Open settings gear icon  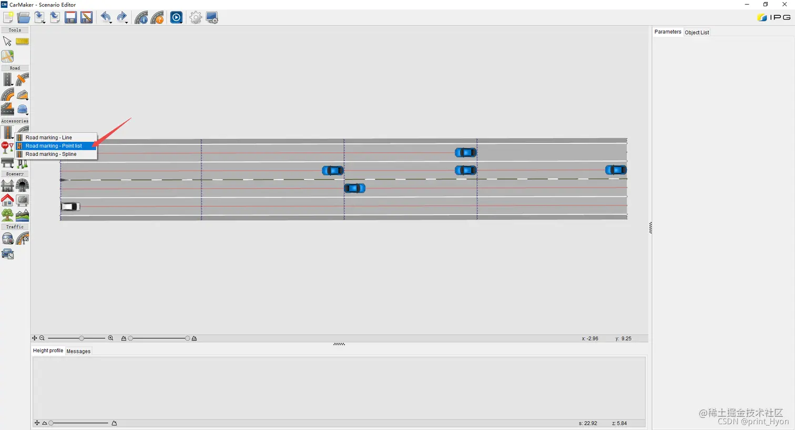click(196, 17)
